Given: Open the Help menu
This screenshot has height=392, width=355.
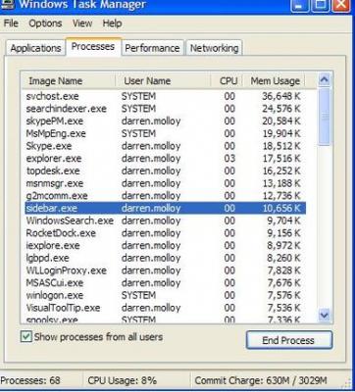Looking at the screenshot, I should tap(112, 24).
